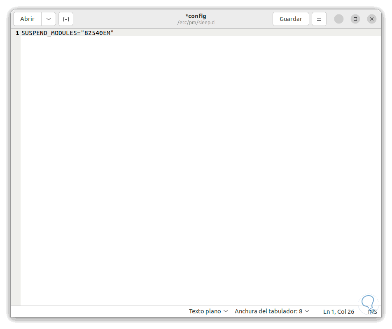Create a new document tab
The width and height of the screenshot is (392, 329).
[x=66, y=19]
